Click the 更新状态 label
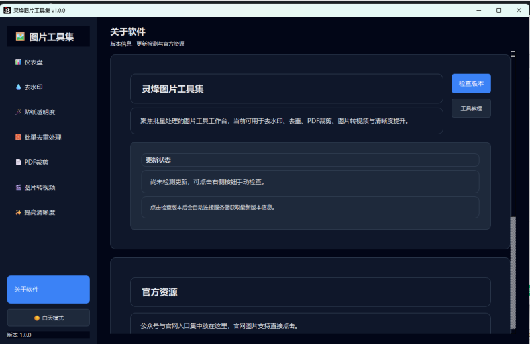Image resolution: width=530 pixels, height=344 pixels. click(158, 160)
